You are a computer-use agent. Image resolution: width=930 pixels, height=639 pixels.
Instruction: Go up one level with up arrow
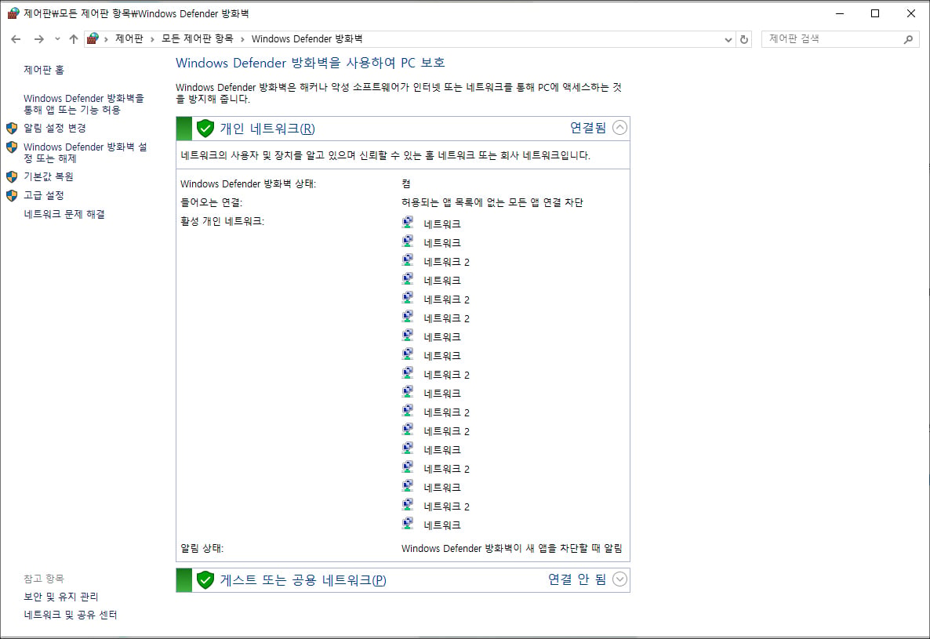tap(74, 39)
